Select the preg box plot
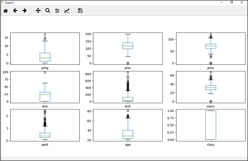The height and width of the screenshot is (161, 248). pos(45,48)
